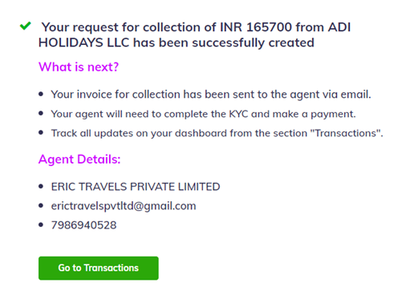Click the bullet beside the invoice line

41,94
